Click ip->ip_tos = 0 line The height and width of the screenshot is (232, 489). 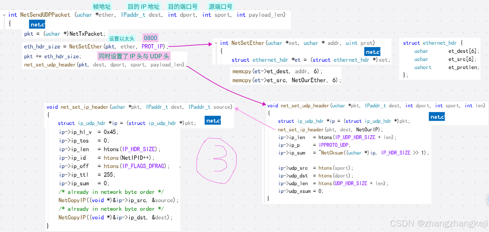point(84,141)
